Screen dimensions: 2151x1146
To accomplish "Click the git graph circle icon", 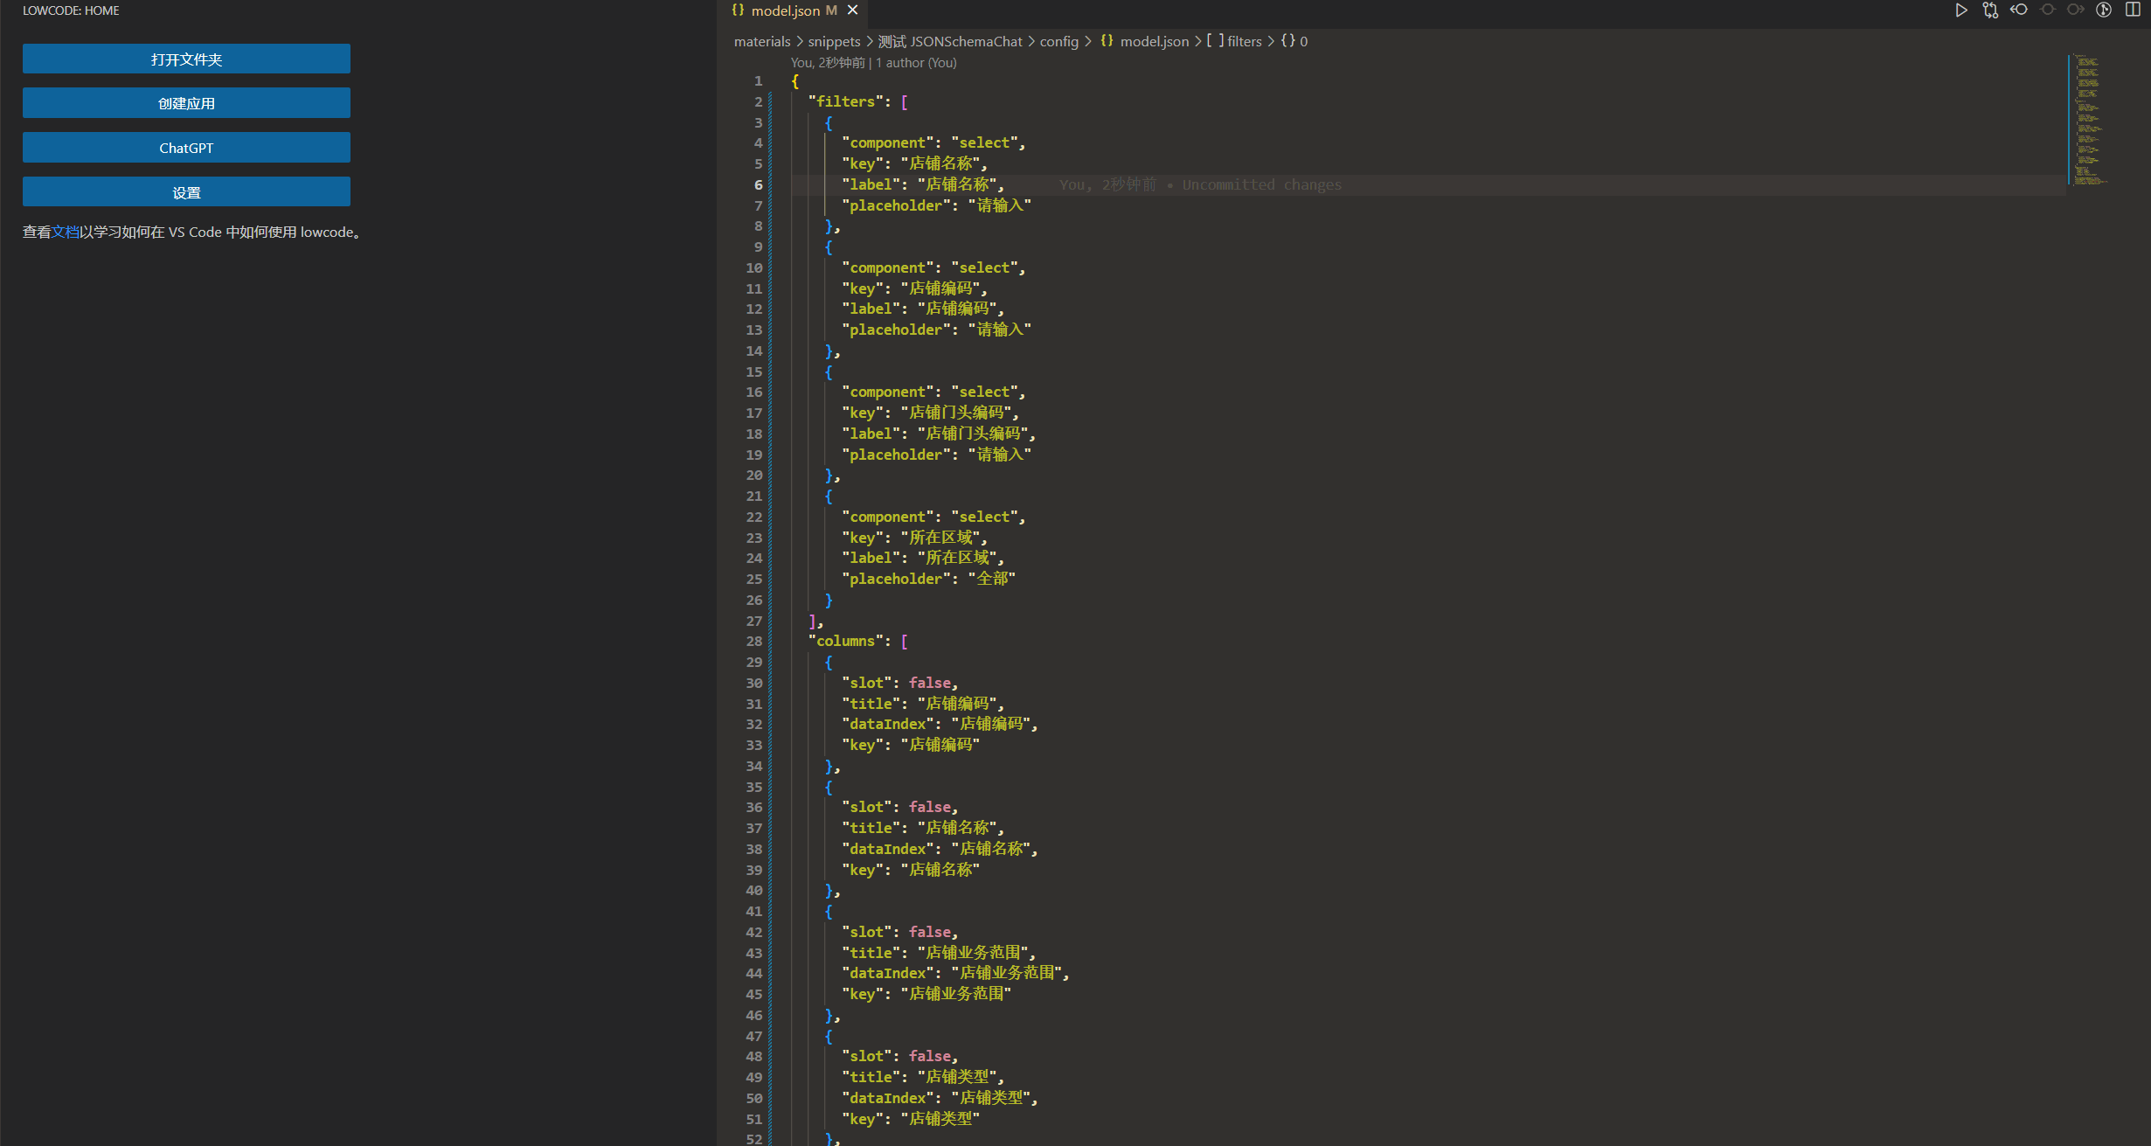I will 2104,10.
